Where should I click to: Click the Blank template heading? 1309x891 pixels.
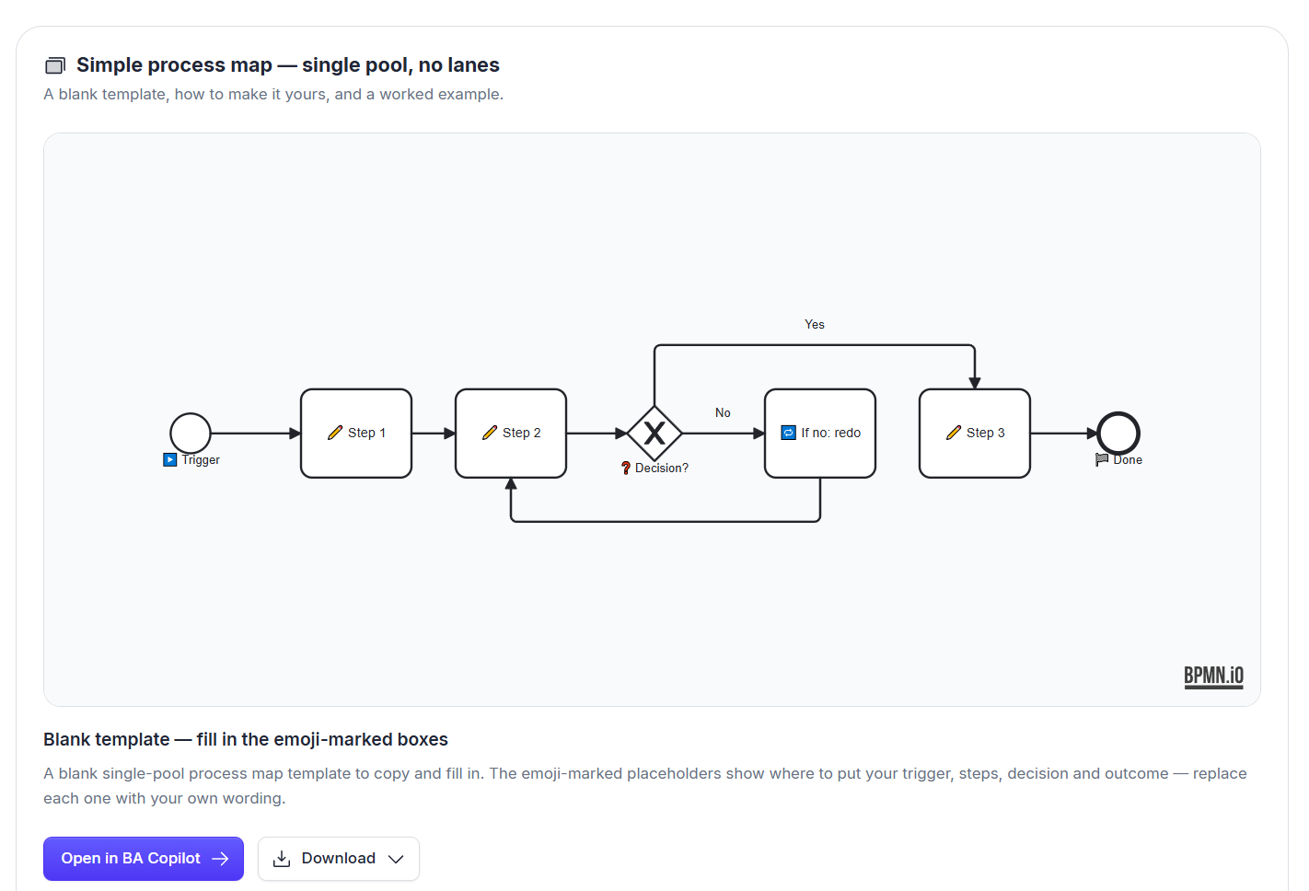[x=246, y=739]
